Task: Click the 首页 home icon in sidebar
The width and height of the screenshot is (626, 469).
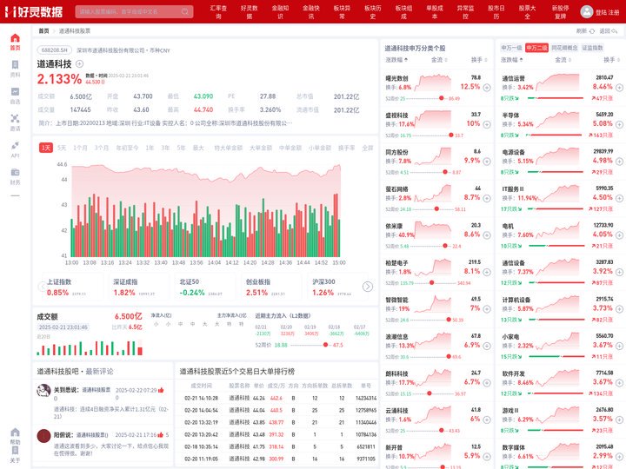Action: pos(15,38)
